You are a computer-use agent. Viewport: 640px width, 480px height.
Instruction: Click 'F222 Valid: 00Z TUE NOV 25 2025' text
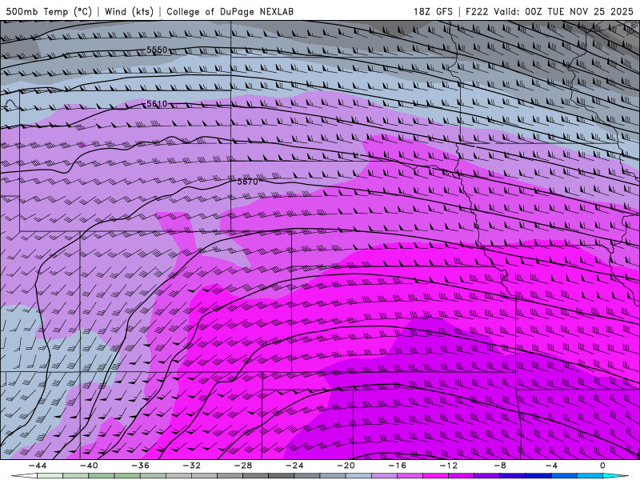(550, 11)
